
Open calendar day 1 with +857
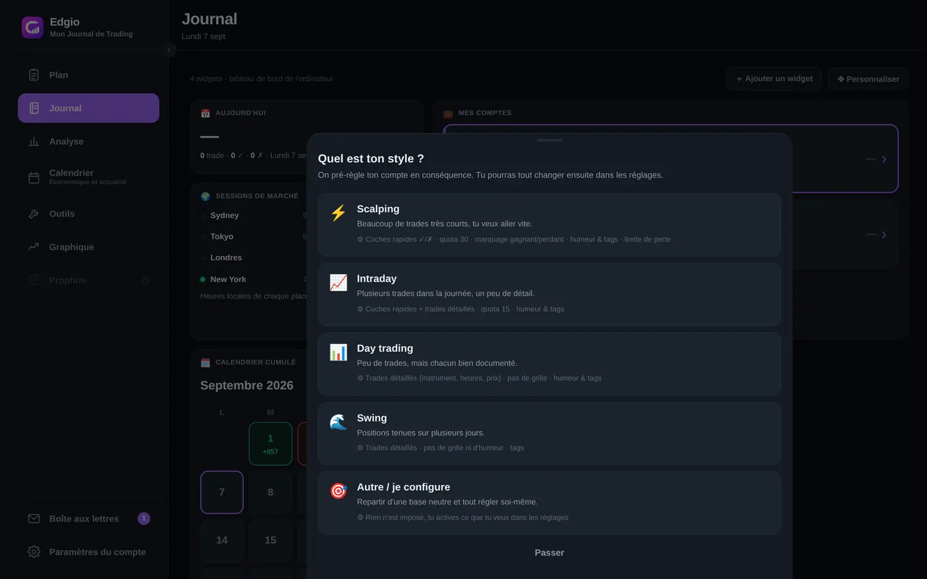270,444
